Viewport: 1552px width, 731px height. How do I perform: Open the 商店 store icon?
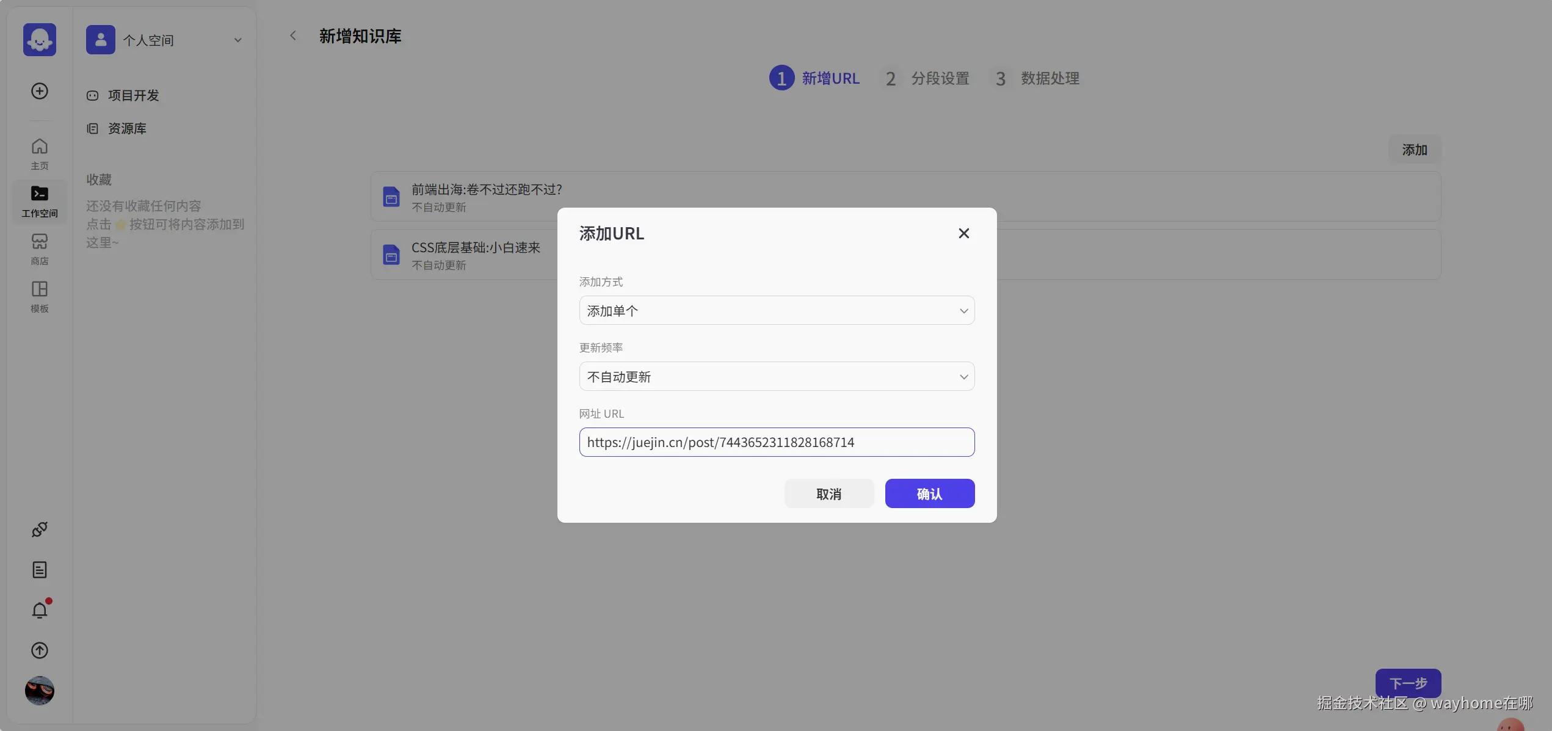tap(39, 248)
